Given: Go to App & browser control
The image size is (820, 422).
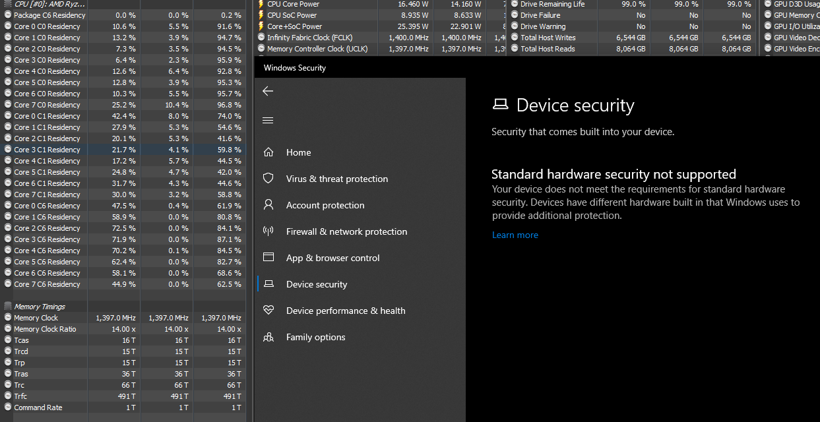Looking at the screenshot, I should (x=332, y=258).
